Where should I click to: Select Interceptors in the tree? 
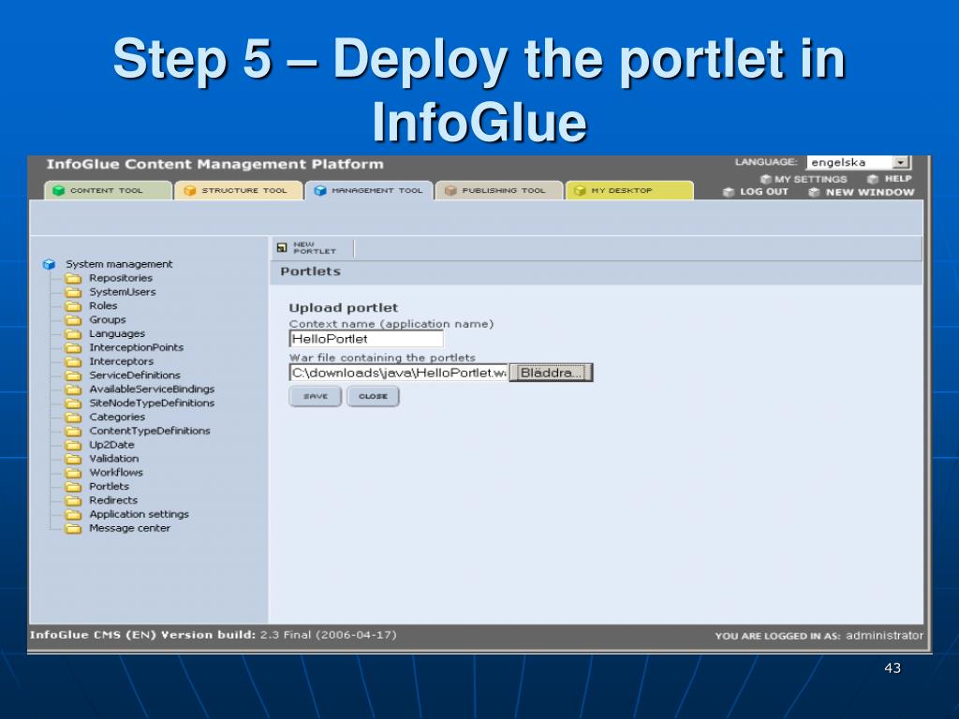121,361
